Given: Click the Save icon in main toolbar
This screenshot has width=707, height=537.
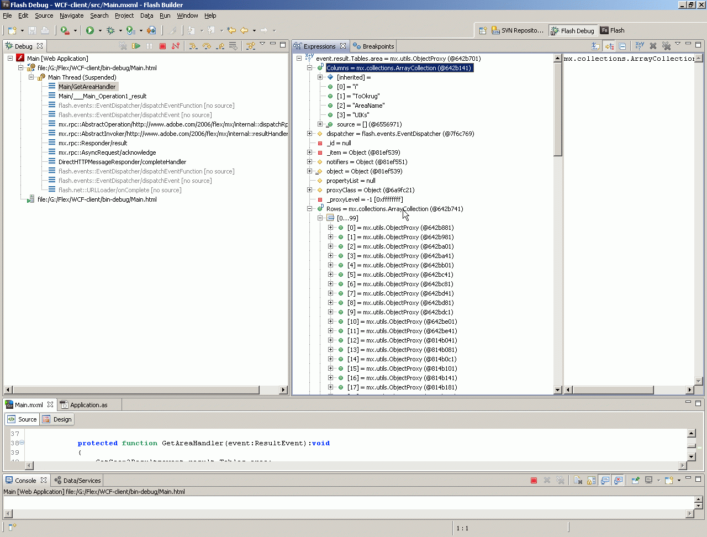Looking at the screenshot, I should pos(32,30).
